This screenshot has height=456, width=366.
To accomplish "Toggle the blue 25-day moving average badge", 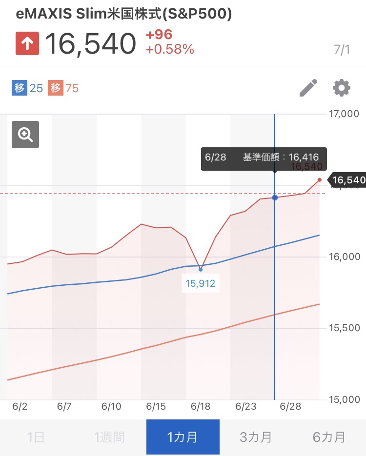I will click(27, 88).
